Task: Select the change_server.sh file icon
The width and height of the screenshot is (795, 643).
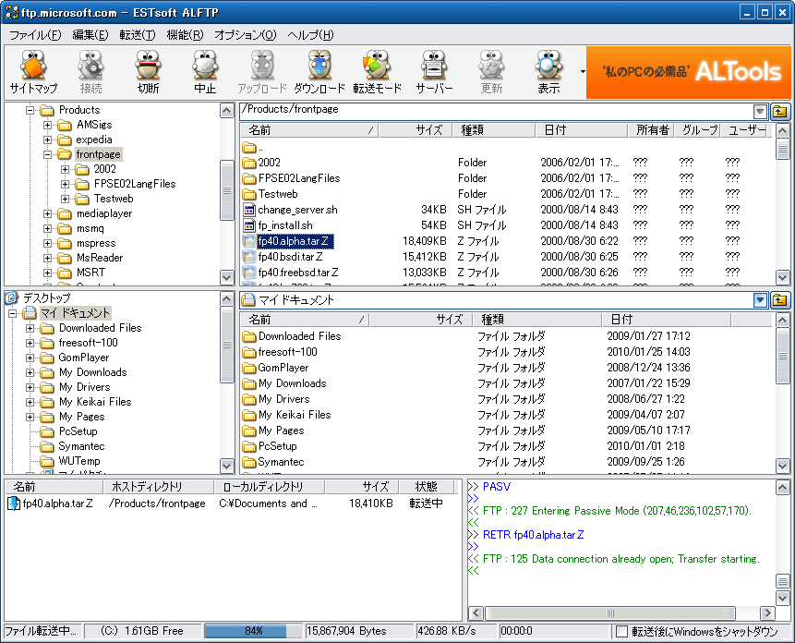Action: (x=249, y=210)
